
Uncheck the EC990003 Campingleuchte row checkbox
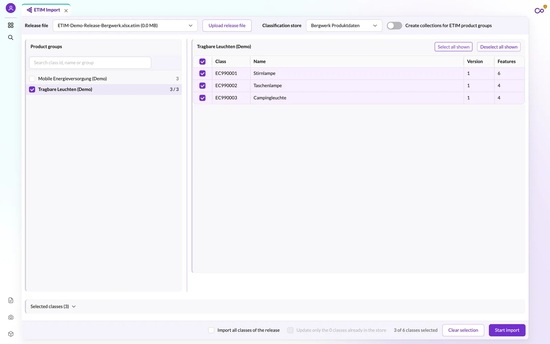click(202, 98)
